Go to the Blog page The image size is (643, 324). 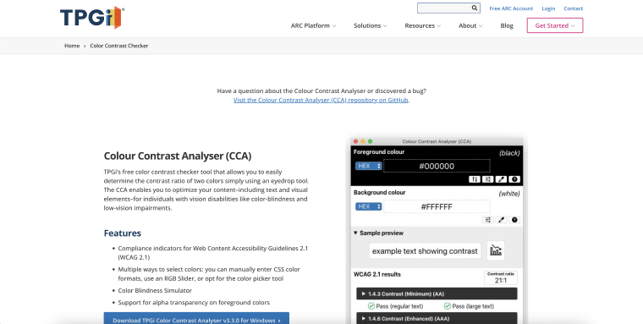coord(507,25)
